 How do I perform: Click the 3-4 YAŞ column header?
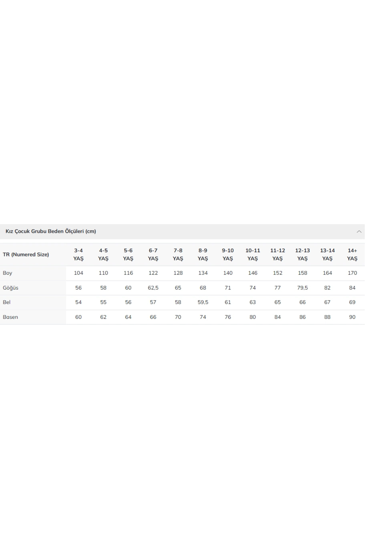(78, 254)
